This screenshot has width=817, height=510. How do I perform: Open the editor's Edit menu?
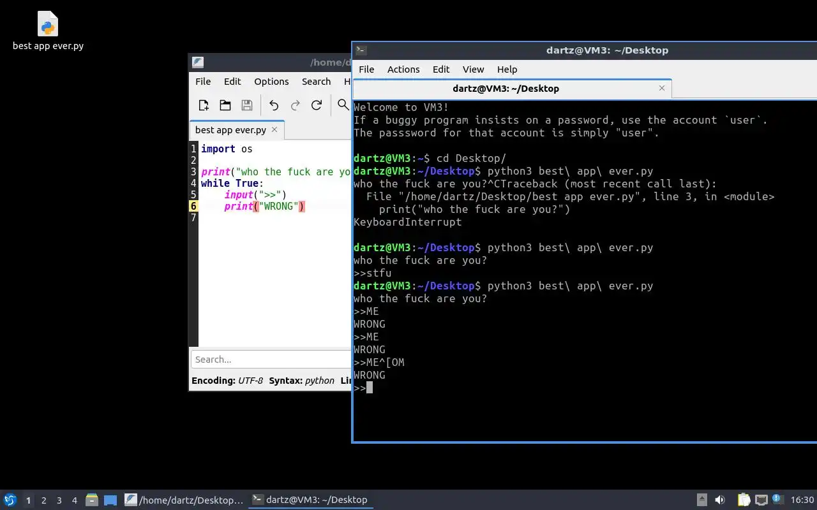[232, 81]
